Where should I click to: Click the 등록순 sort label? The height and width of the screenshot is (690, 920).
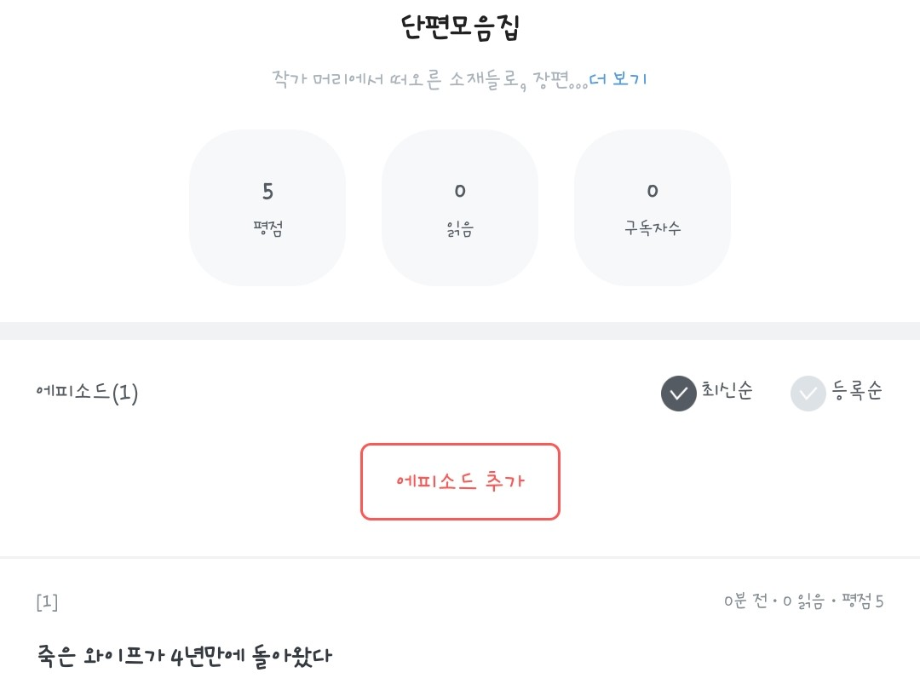click(856, 392)
